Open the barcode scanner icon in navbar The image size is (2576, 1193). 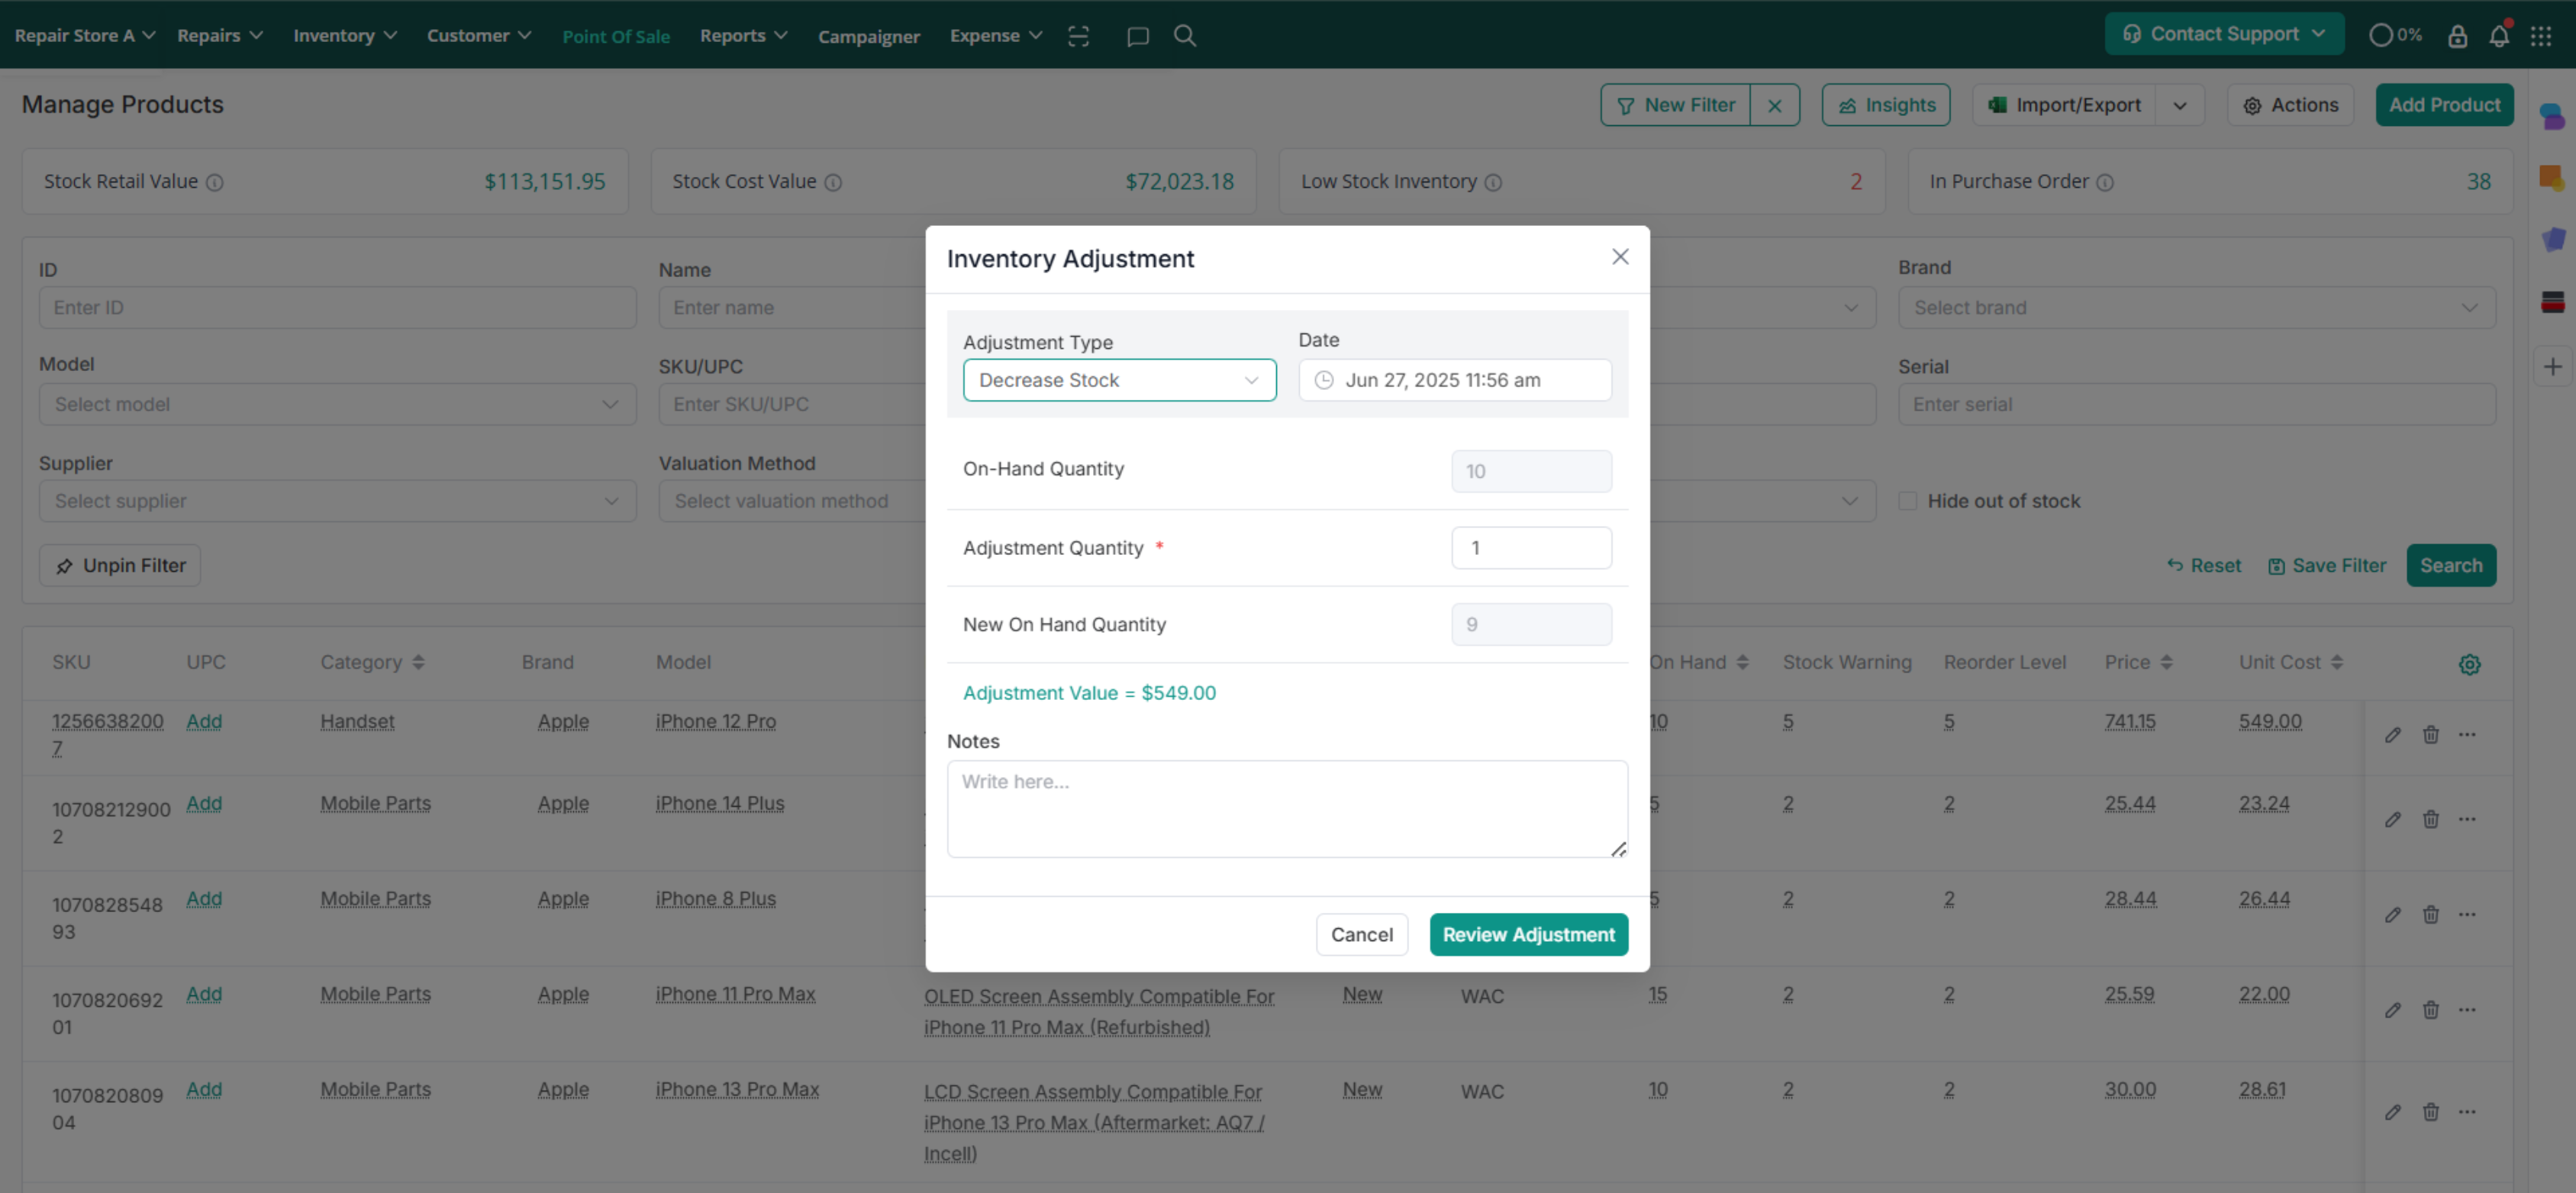pos(1078,36)
